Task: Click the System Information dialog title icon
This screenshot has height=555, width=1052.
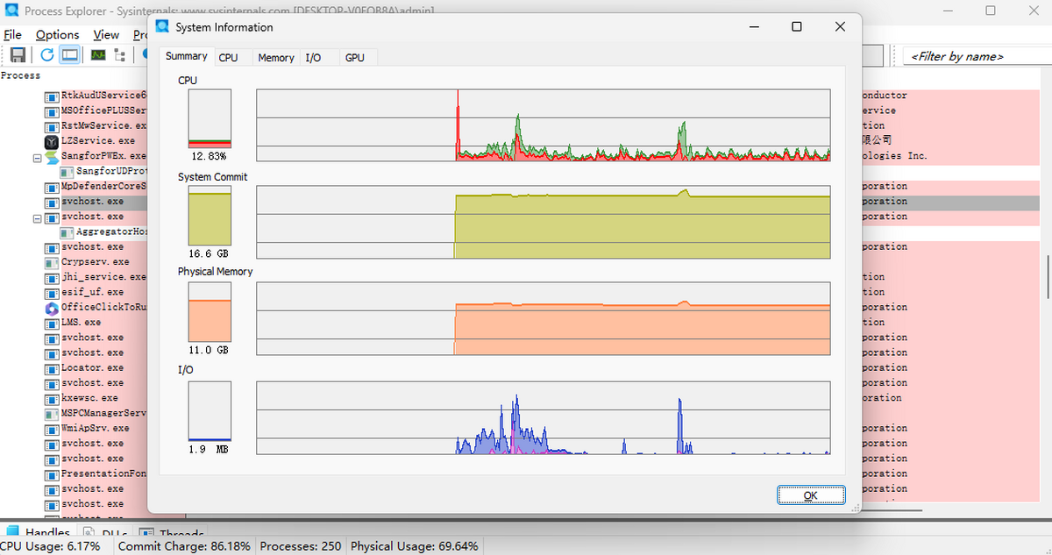Action: tap(162, 26)
